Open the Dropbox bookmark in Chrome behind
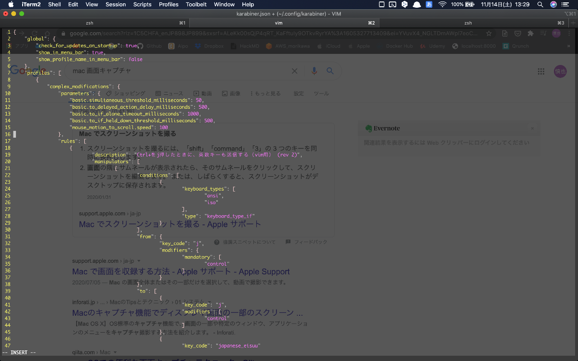578x361 pixels. (x=210, y=46)
